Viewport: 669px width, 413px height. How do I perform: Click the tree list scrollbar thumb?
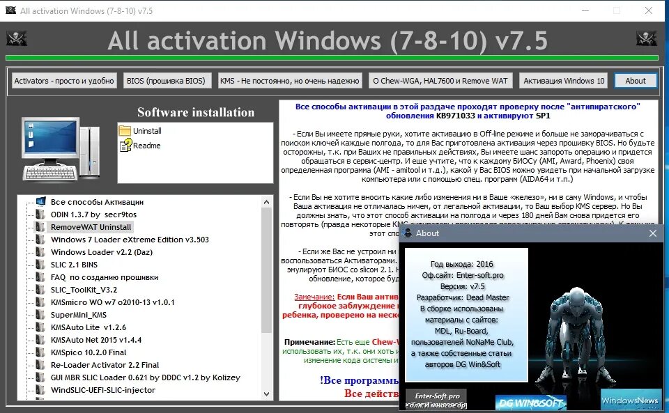267,270
